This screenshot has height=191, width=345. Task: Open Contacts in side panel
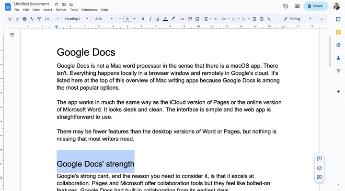coord(338,58)
